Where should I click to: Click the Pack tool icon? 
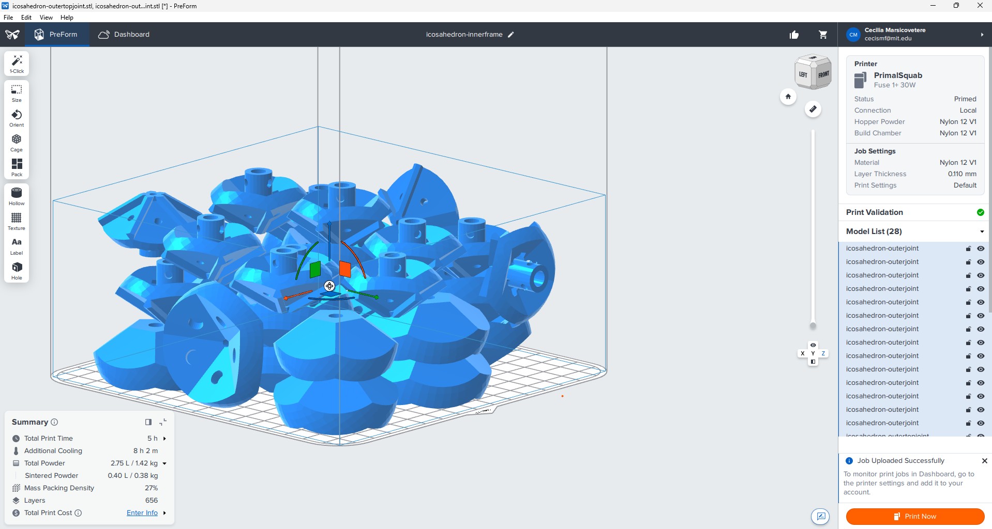[17, 167]
